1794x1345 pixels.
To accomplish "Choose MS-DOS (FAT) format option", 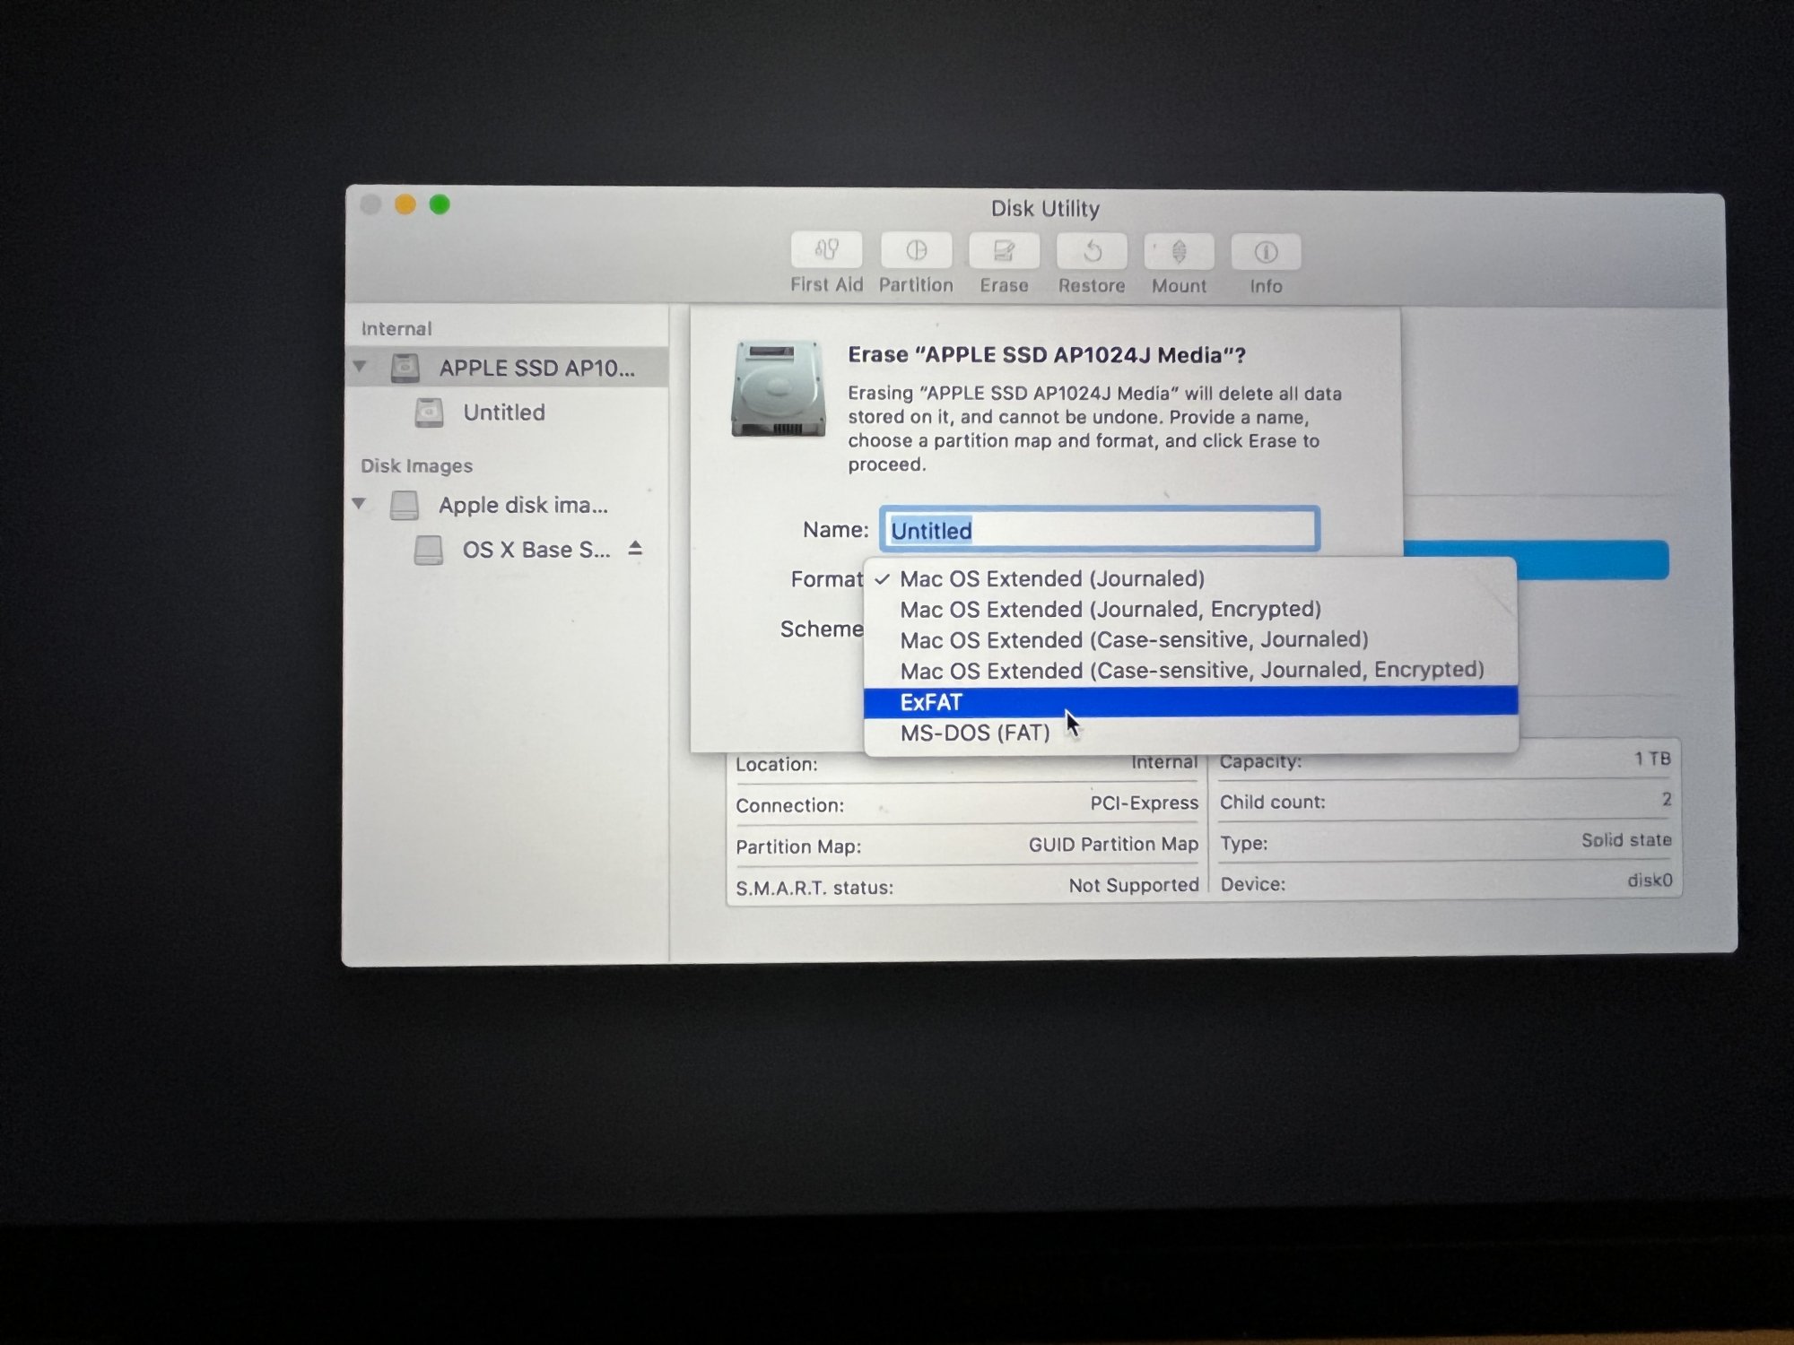I will click(974, 733).
